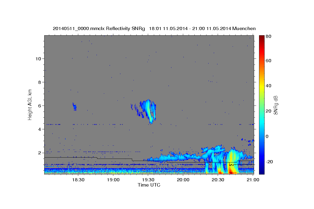Click the large cloud echo near 19:30 at 6 km
The width and height of the screenshot is (314, 209).
[148, 111]
